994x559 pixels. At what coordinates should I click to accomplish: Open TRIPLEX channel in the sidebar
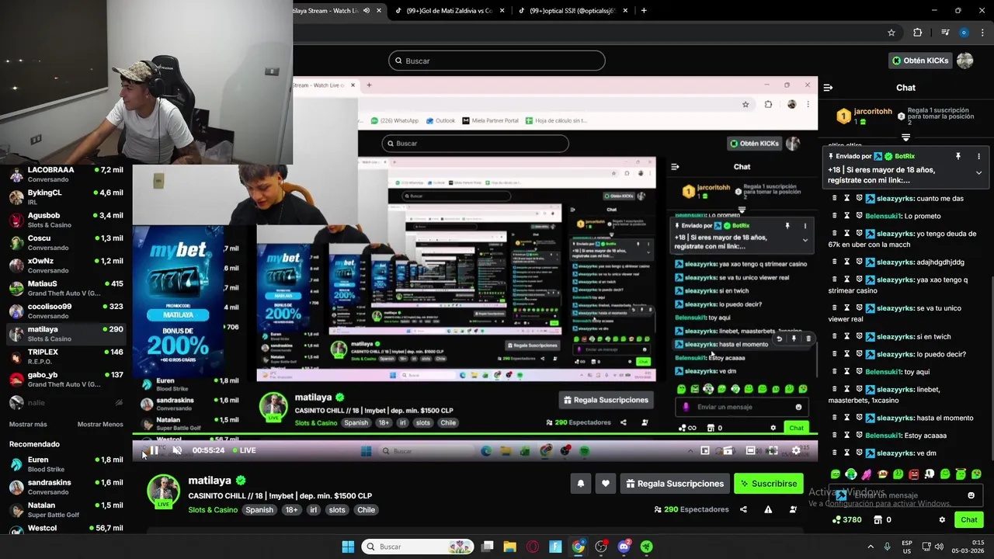tap(66, 356)
